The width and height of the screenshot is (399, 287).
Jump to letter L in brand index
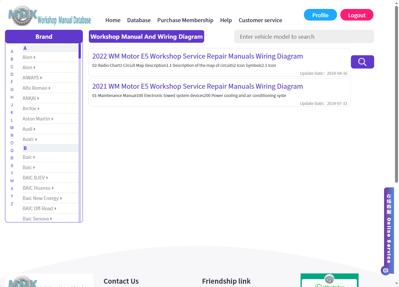12,120
